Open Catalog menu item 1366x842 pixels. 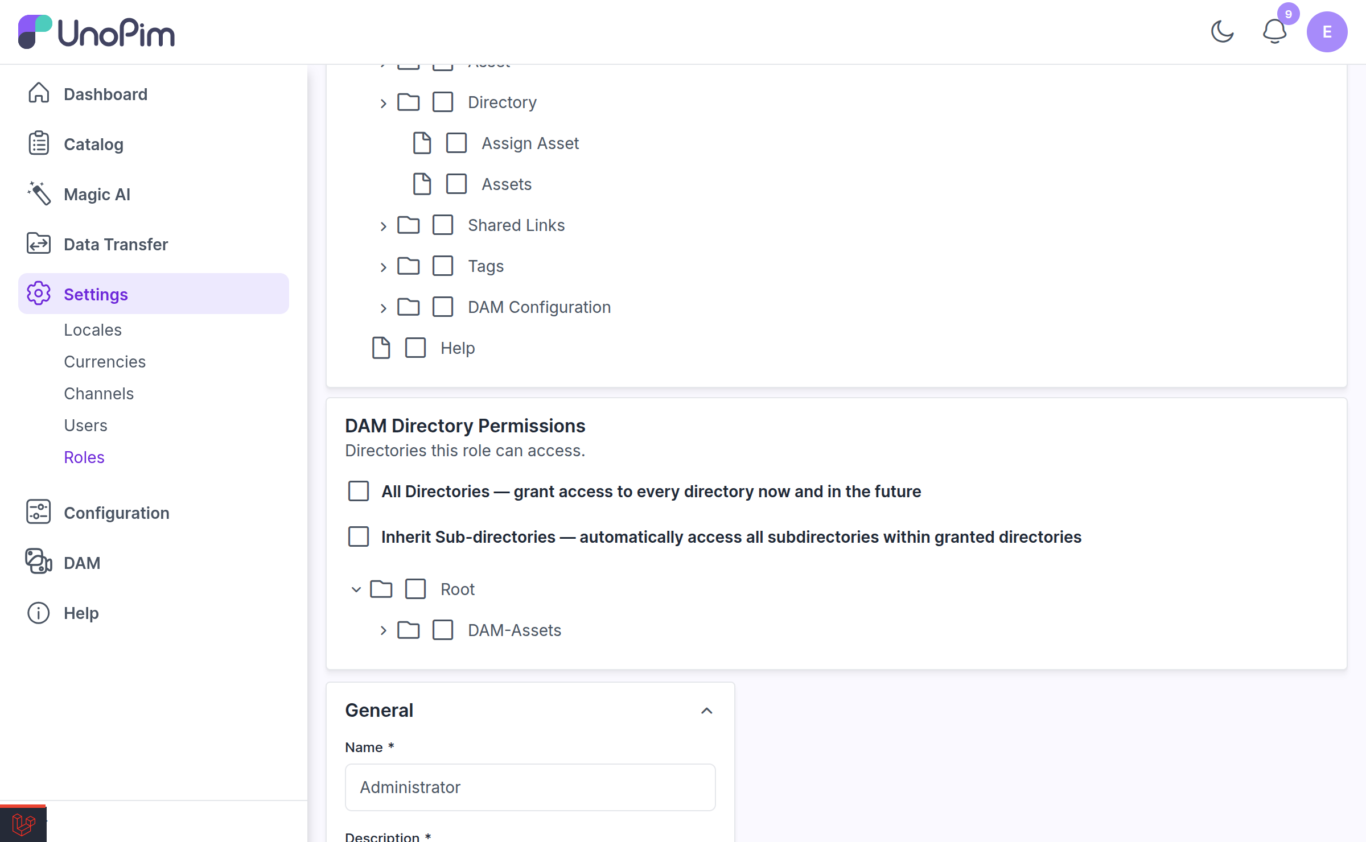coord(94,144)
